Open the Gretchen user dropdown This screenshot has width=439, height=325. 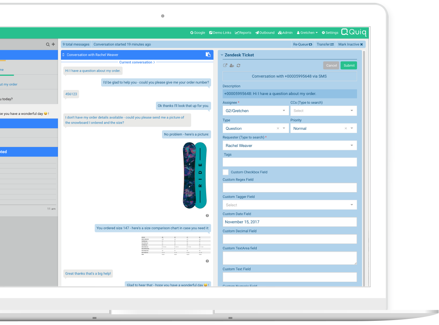tap(307, 33)
